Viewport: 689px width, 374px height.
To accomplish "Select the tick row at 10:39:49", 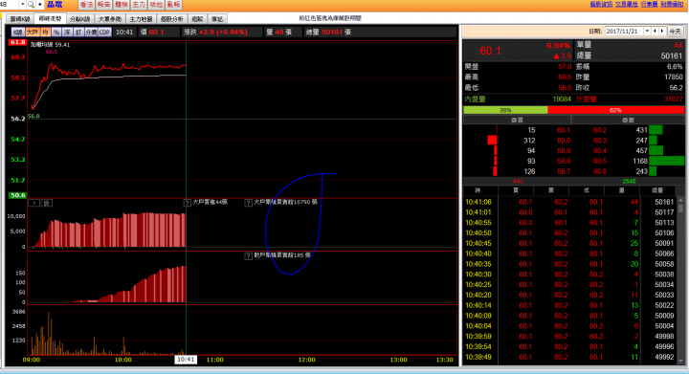I will (569, 357).
